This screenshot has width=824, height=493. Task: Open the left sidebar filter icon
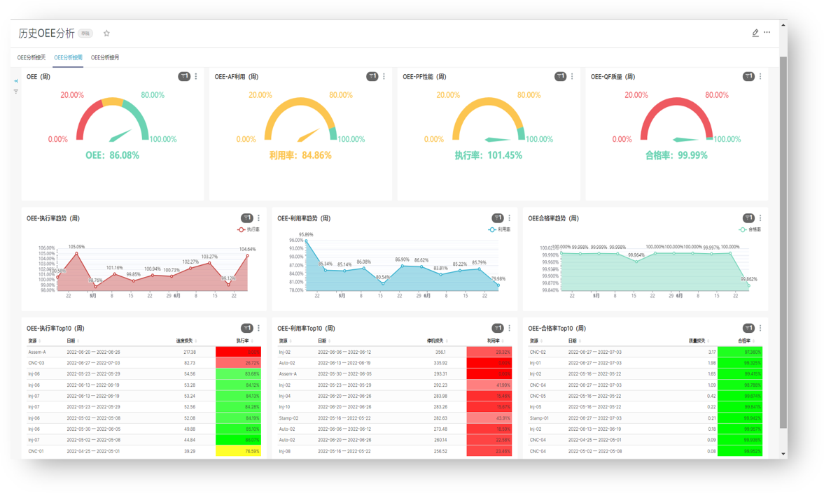[16, 92]
